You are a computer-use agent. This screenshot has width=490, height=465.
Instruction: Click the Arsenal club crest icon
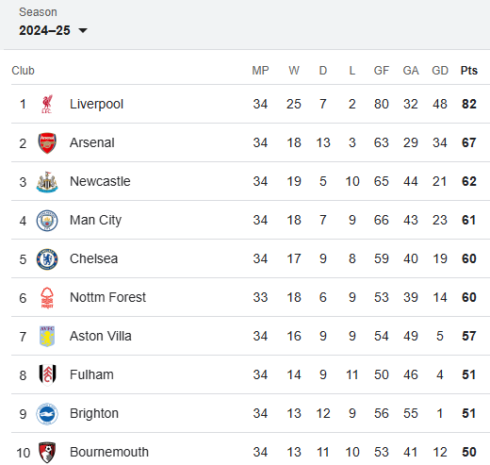(x=47, y=142)
